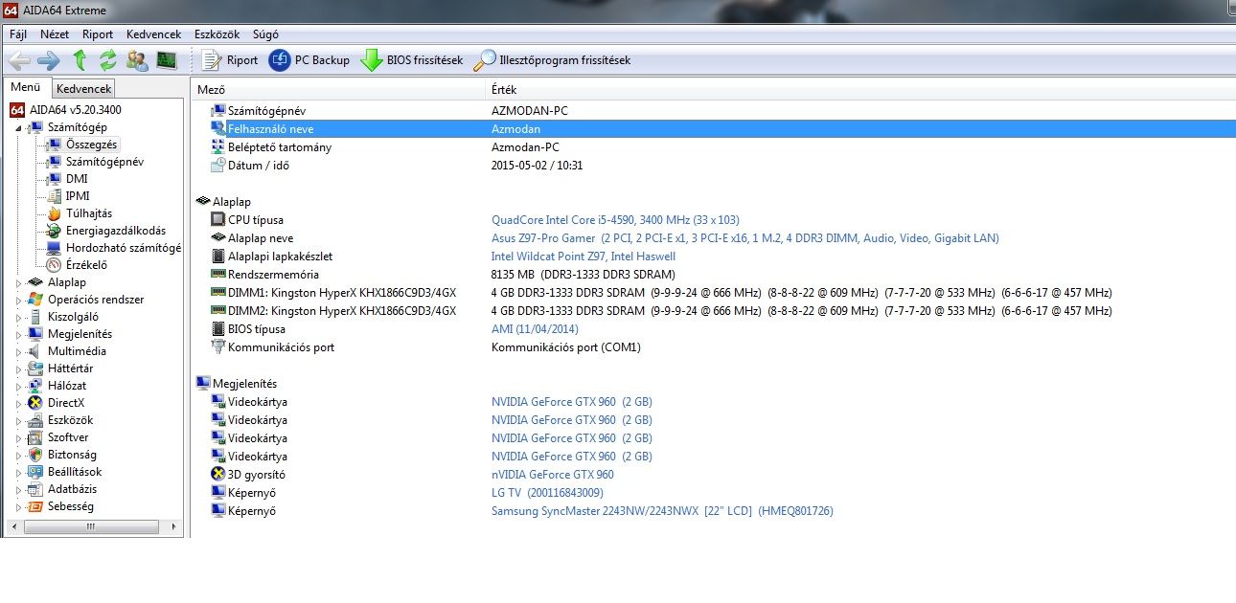Click BIOS frissítések toolbar button

(412, 60)
